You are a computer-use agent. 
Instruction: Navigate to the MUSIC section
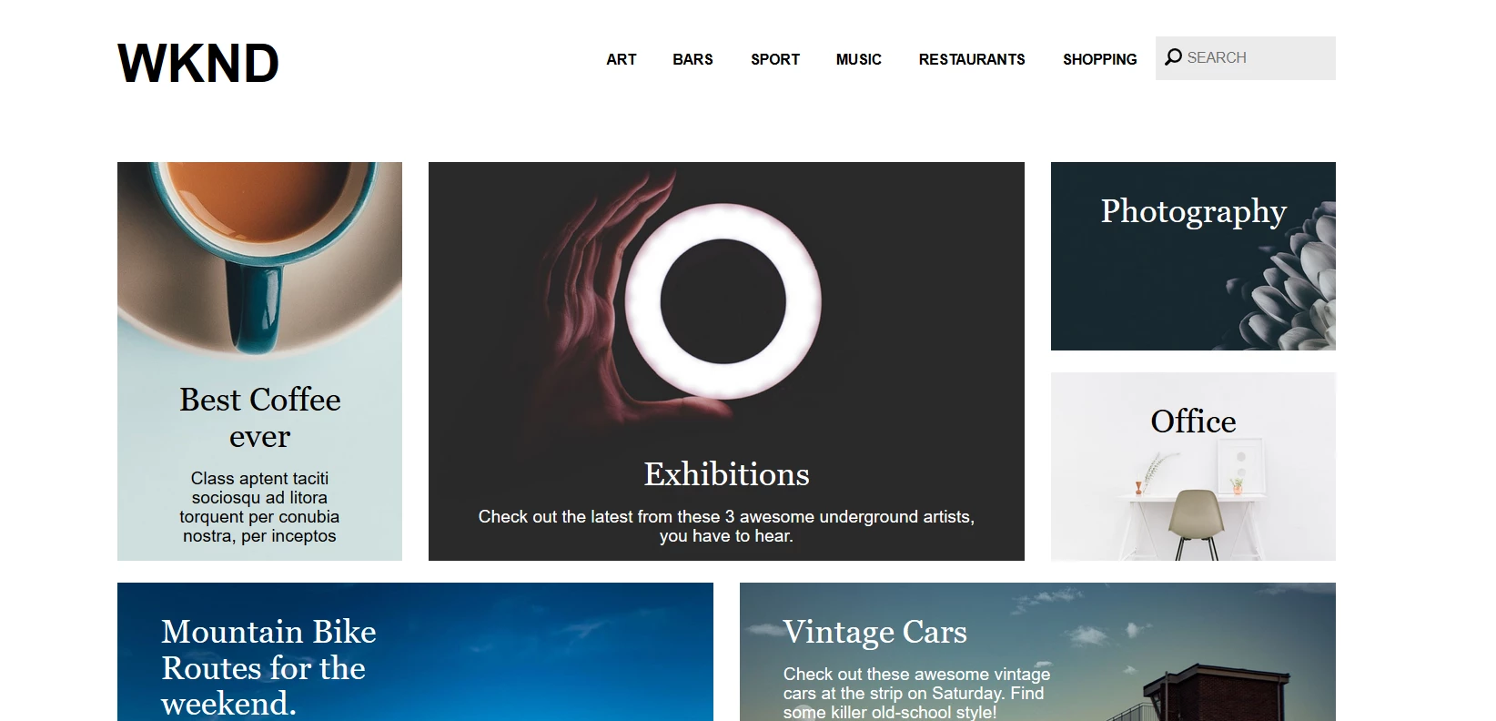click(859, 59)
